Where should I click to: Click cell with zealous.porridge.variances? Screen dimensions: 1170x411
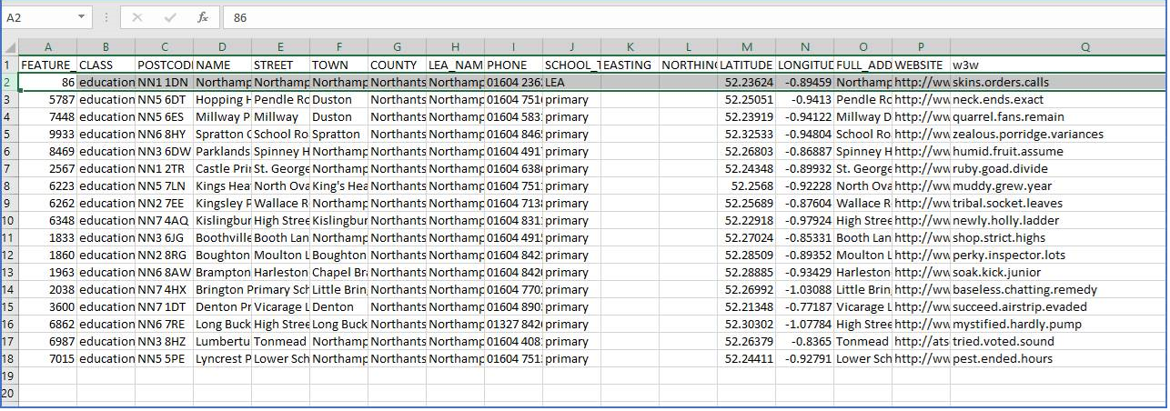(1059, 134)
